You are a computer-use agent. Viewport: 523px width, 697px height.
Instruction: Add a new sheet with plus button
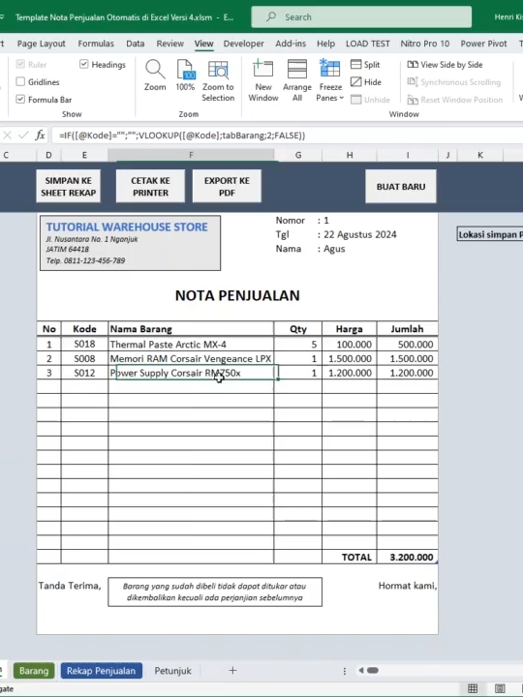click(232, 670)
